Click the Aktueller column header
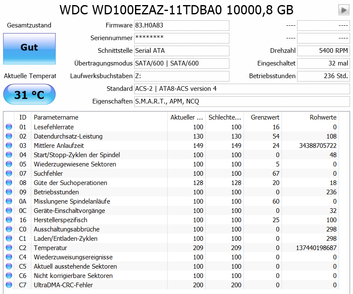353x294 pixels. [186, 117]
